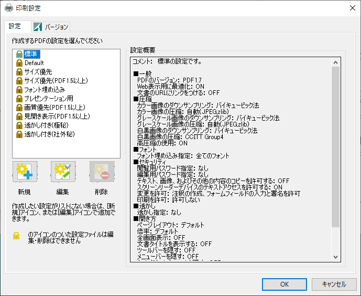Click the lock icon next to 画質優先(PDF1.5以上)
This screenshot has height=296, width=361.
tap(19, 108)
